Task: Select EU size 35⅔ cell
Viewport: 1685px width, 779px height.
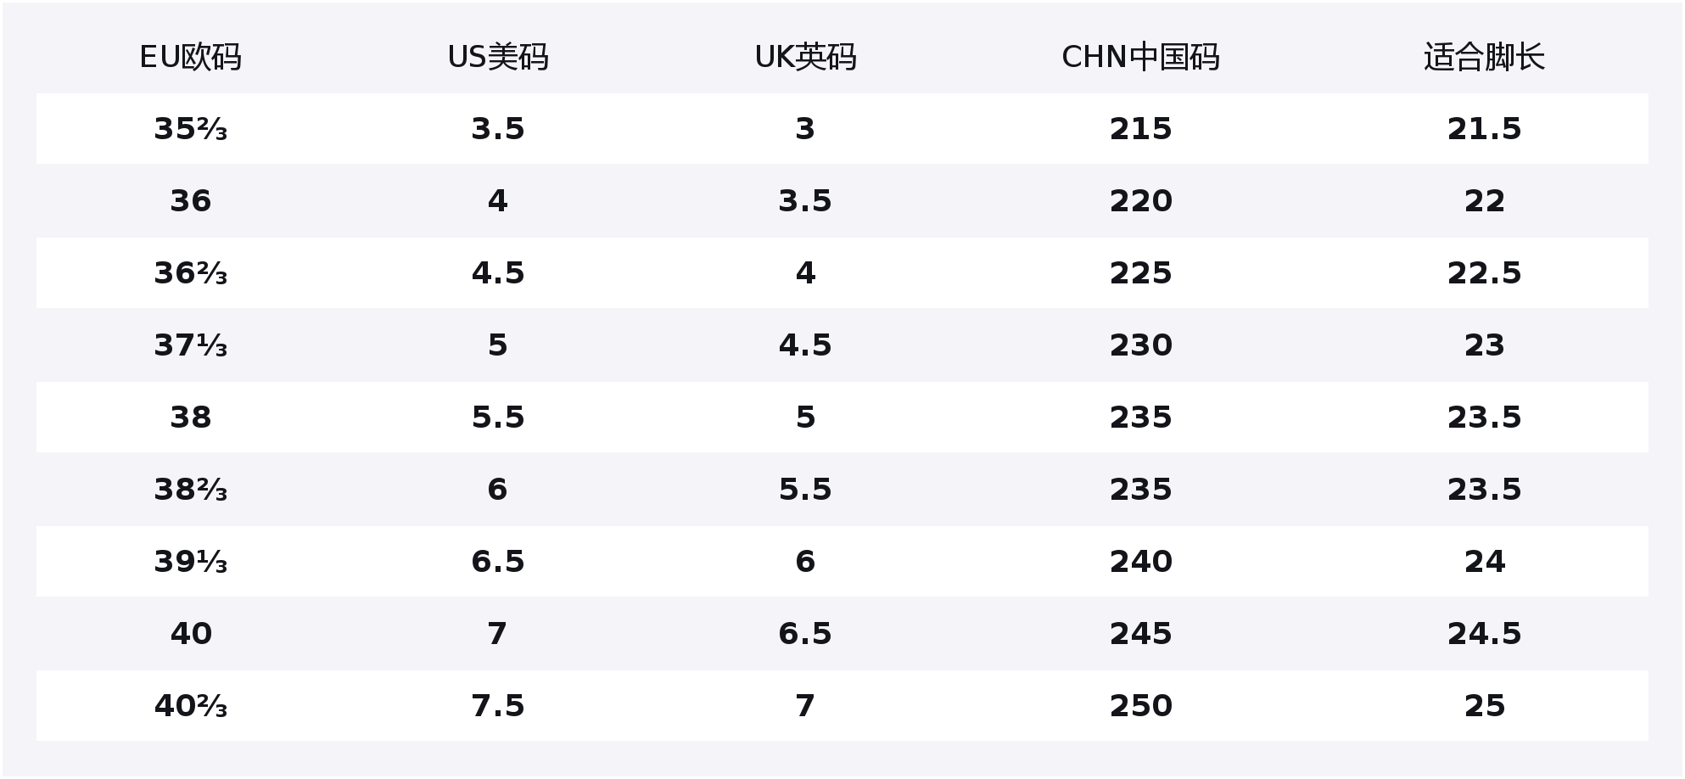Action: (190, 129)
